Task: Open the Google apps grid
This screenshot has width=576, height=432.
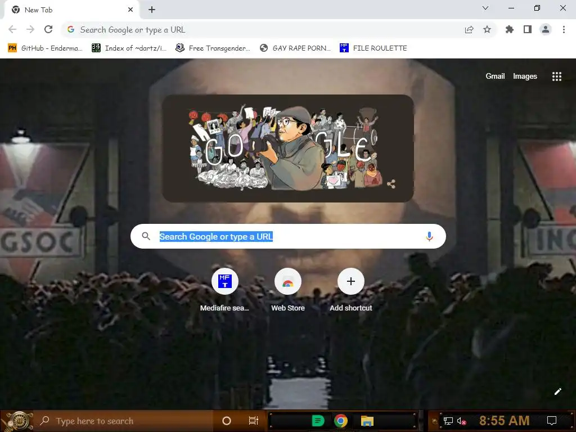Action: 557,76
